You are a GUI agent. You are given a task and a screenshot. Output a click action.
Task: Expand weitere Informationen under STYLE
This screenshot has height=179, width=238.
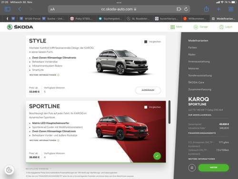pos(44,75)
